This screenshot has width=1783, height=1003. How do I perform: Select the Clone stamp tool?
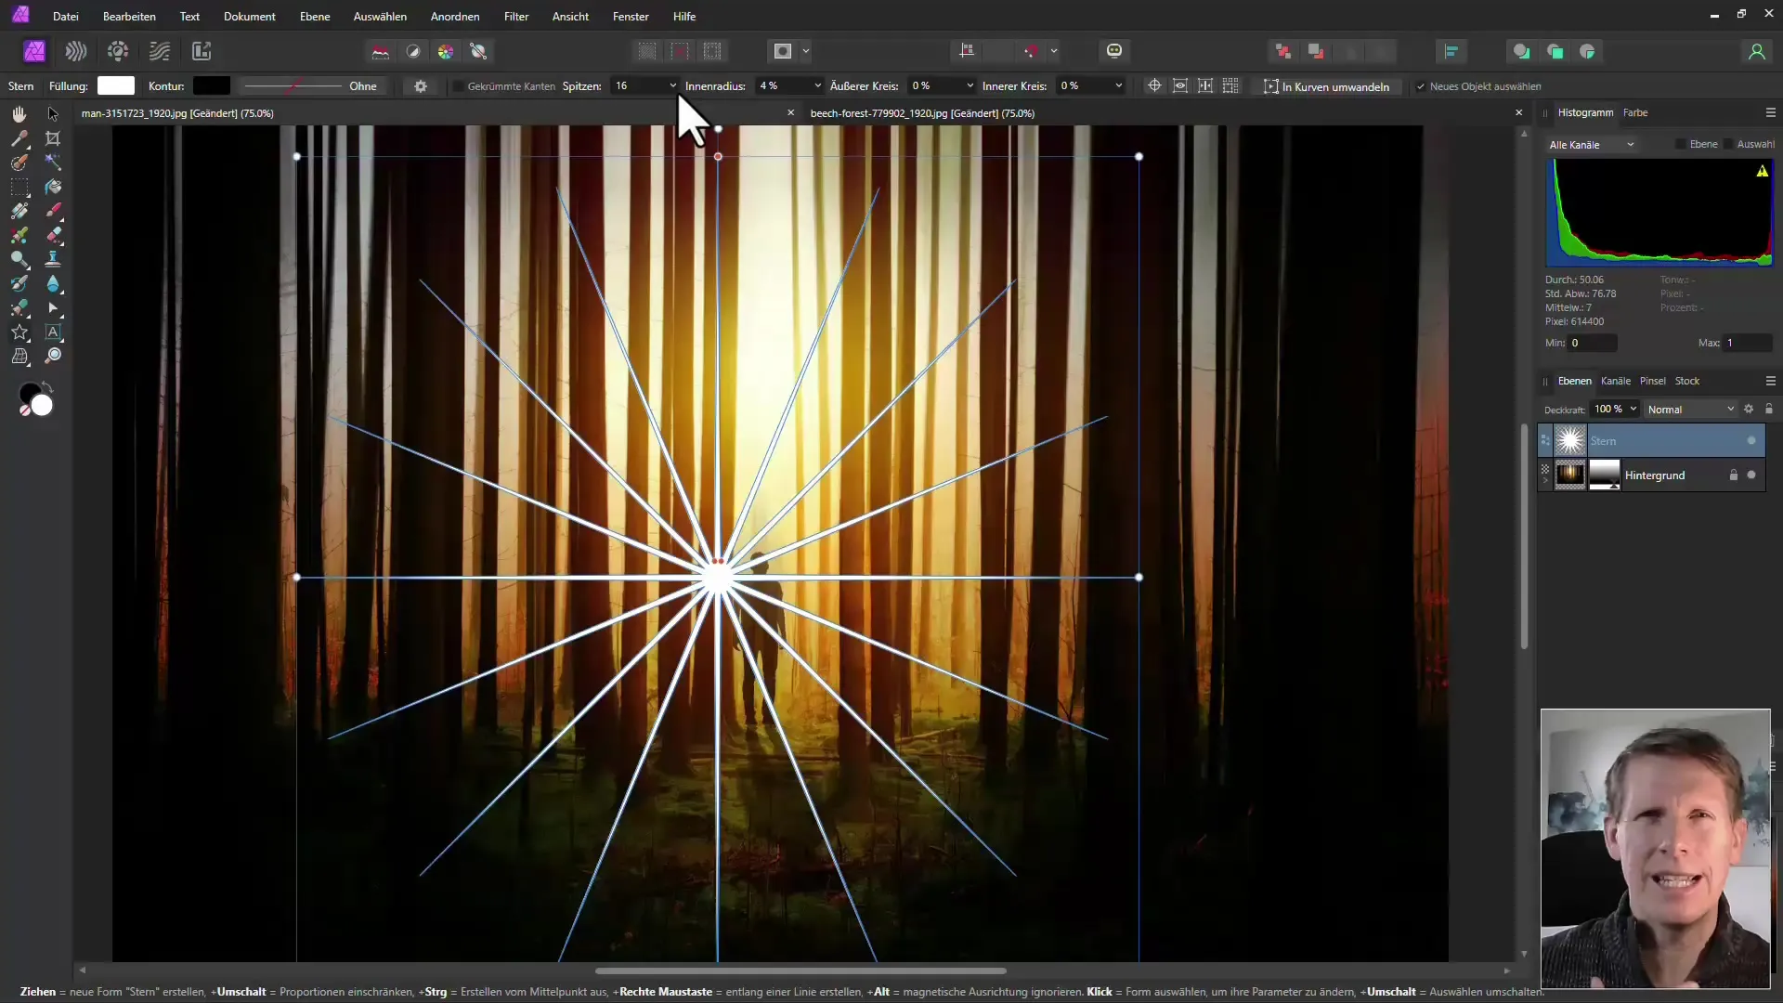[53, 259]
